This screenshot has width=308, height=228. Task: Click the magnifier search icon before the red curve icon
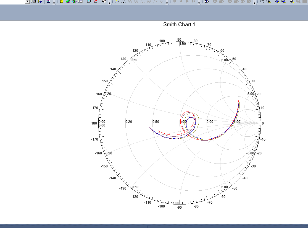pos(89,1)
